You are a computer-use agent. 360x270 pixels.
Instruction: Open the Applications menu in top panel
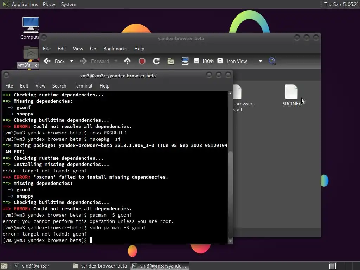(25, 4)
